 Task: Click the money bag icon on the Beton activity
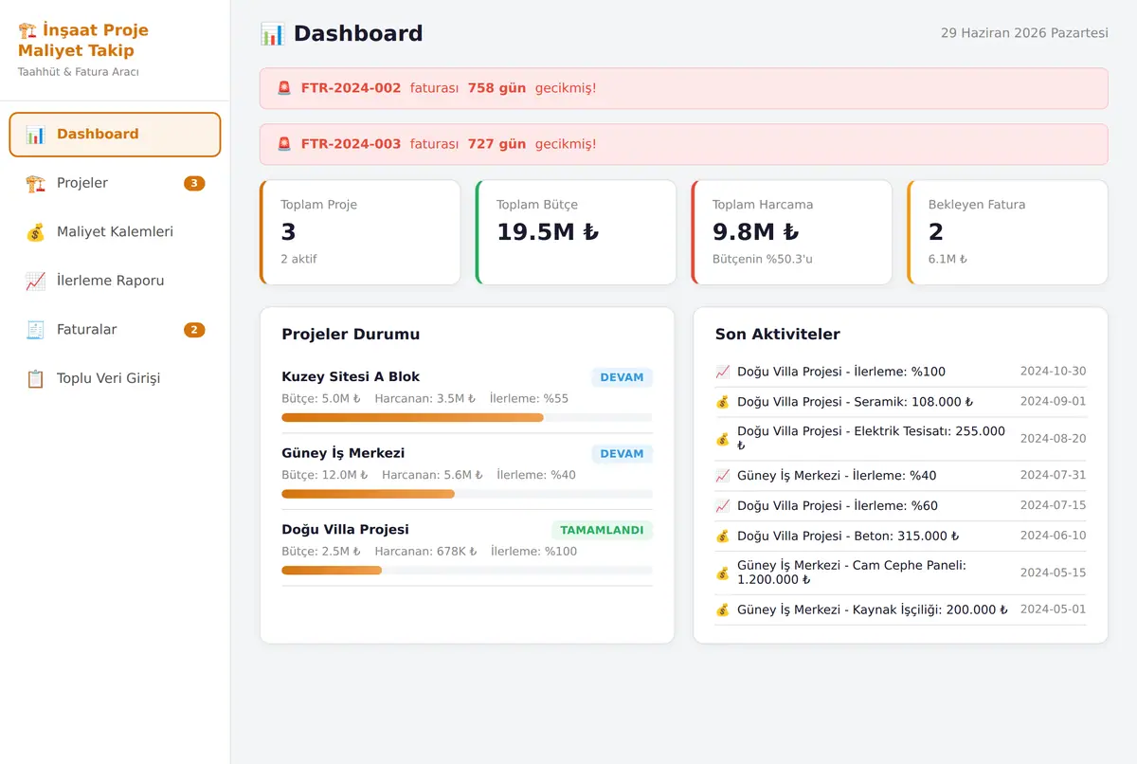[723, 537]
